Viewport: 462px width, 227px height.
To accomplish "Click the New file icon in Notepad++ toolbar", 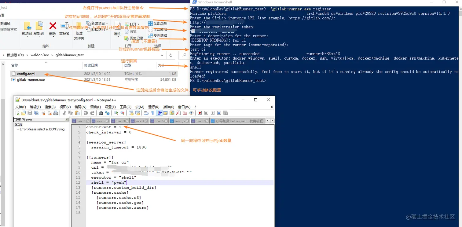I will pos(17,113).
